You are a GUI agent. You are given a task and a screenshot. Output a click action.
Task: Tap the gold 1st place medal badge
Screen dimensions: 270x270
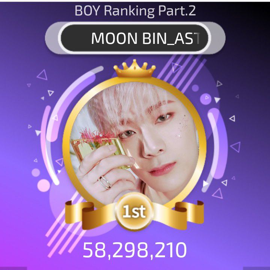(x=134, y=212)
